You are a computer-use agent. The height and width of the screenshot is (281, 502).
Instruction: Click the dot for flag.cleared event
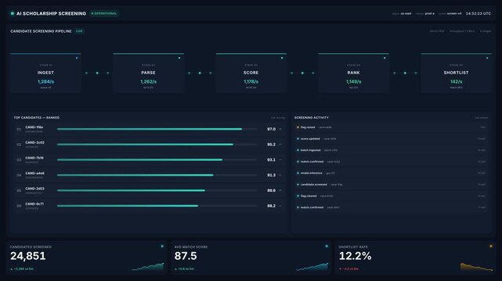click(298, 196)
